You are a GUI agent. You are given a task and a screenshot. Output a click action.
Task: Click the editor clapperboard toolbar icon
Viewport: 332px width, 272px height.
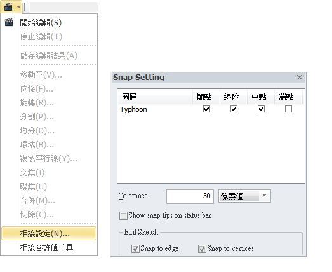8,7
